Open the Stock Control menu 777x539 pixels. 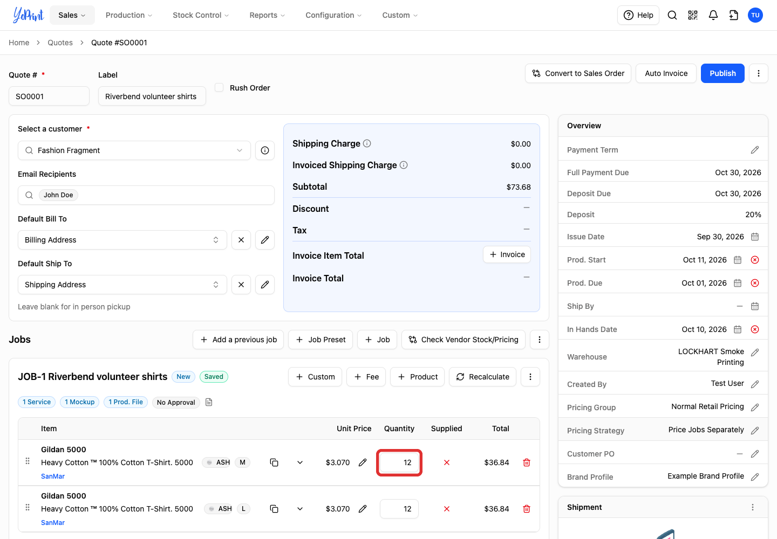[201, 15]
